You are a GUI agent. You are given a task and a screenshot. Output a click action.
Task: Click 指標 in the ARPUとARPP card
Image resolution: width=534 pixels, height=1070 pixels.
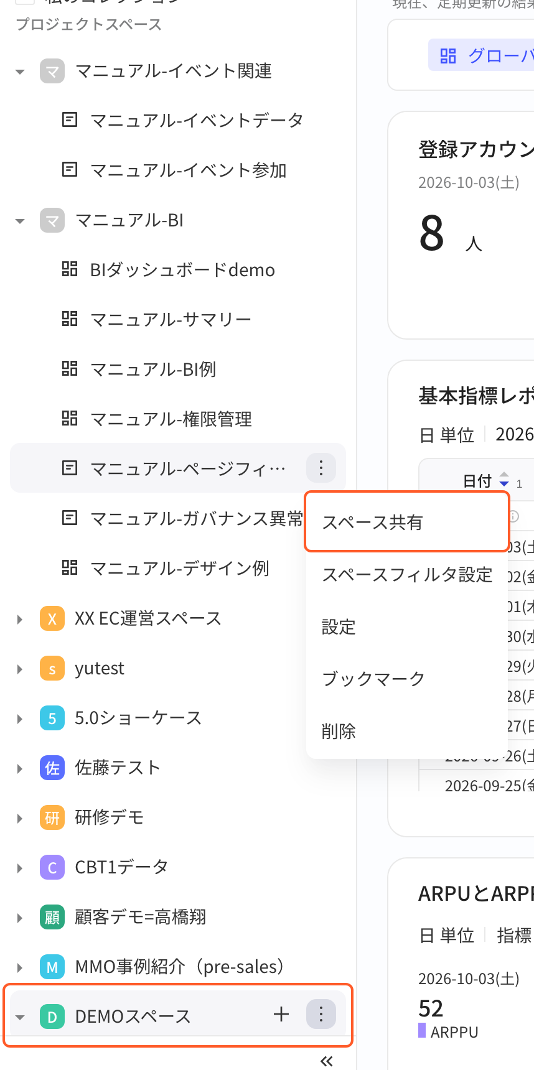(514, 935)
